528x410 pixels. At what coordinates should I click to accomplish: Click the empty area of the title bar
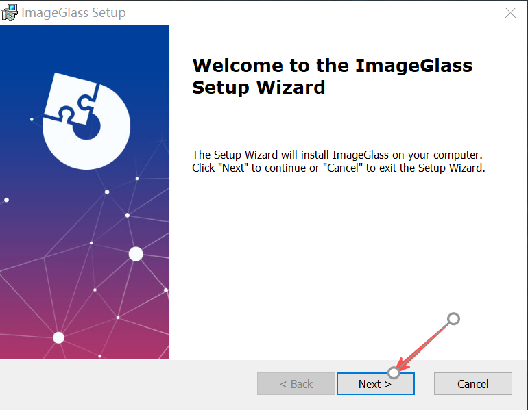(x=313, y=13)
